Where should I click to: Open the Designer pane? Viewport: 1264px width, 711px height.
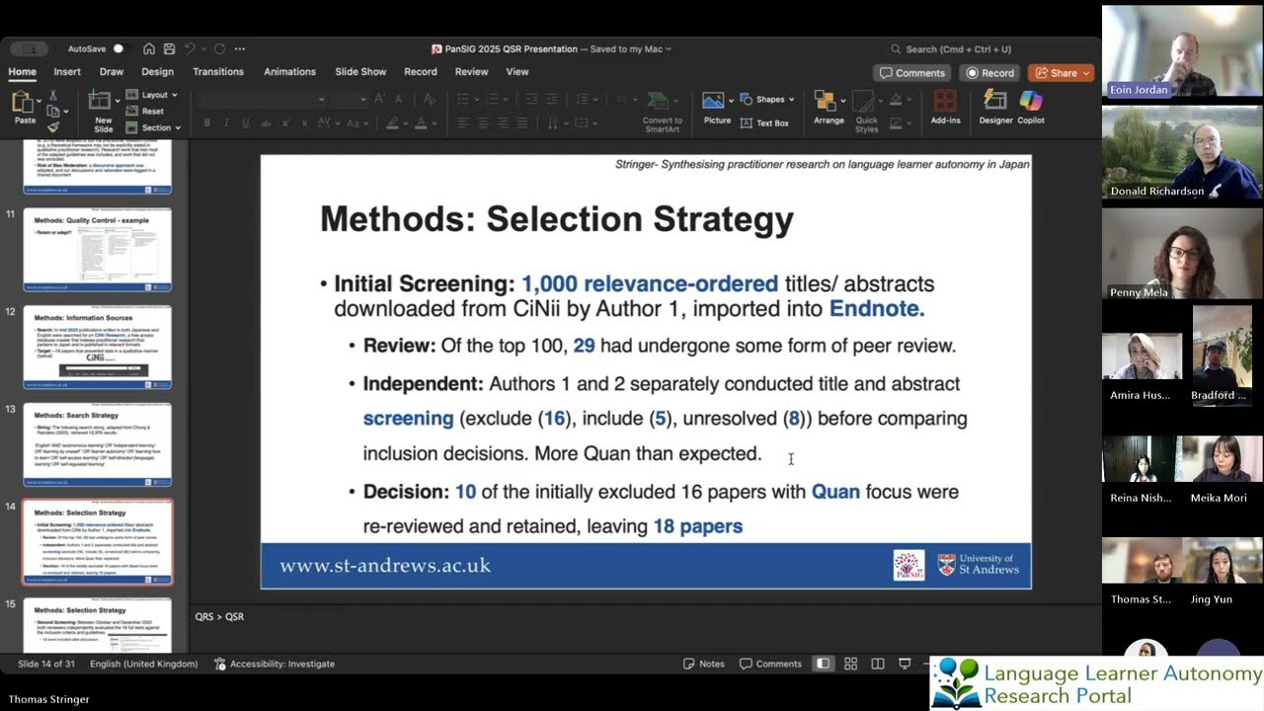click(995, 108)
